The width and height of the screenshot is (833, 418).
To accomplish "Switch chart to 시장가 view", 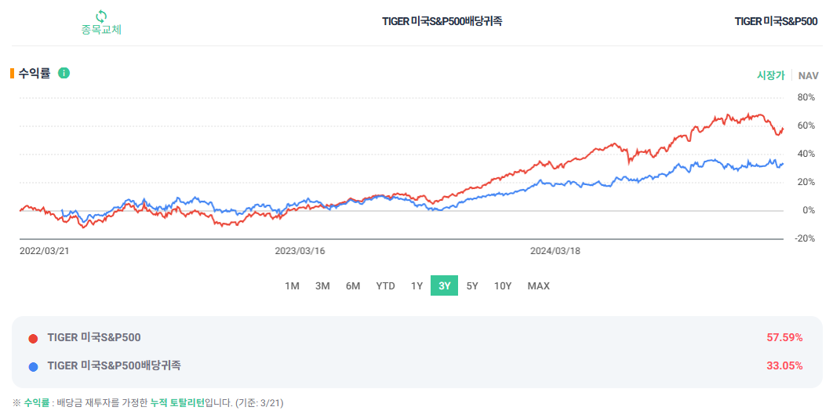I will [770, 75].
